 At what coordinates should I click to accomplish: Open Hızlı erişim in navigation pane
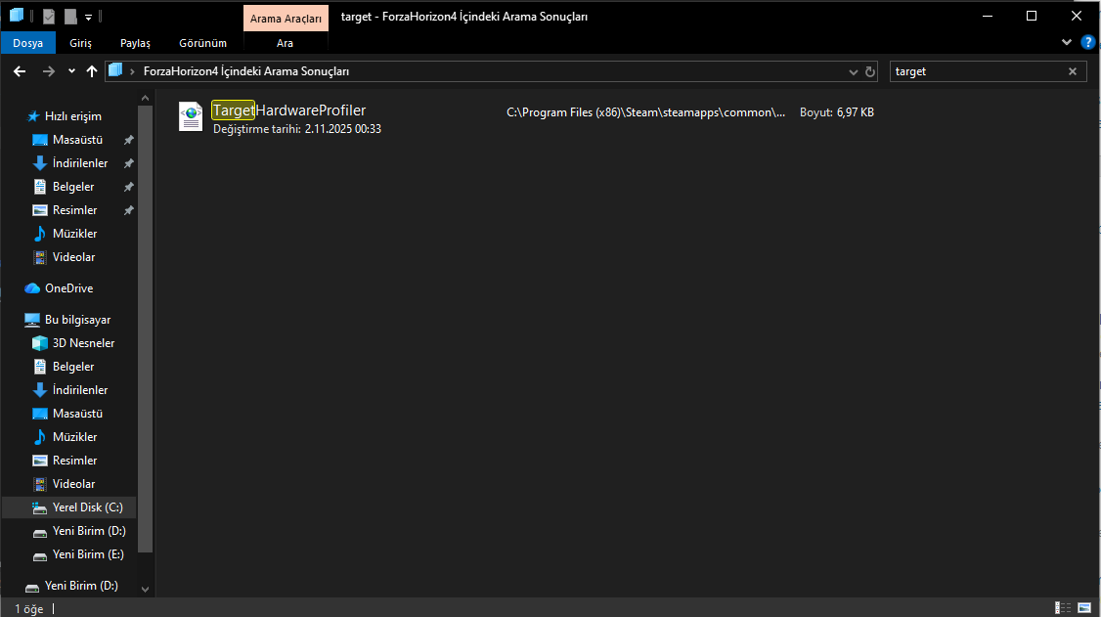pos(73,116)
